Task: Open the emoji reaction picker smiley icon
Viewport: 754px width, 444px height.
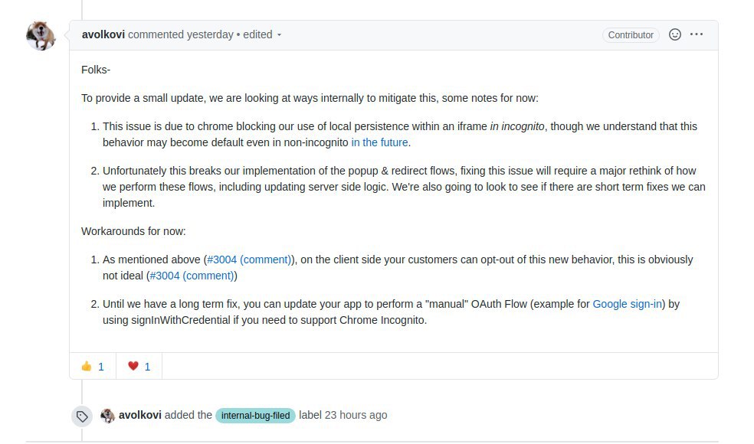Action: 675,34
